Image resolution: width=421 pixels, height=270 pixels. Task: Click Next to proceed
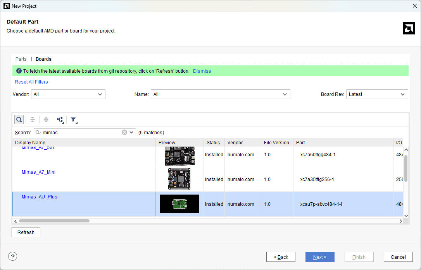[320, 257]
